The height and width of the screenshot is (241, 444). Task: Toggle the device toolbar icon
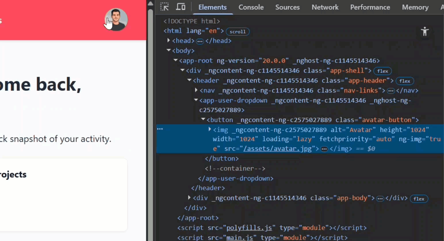click(181, 7)
